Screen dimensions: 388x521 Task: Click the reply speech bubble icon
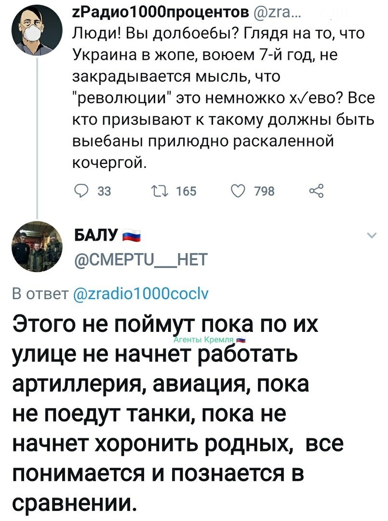pyautogui.click(x=80, y=191)
